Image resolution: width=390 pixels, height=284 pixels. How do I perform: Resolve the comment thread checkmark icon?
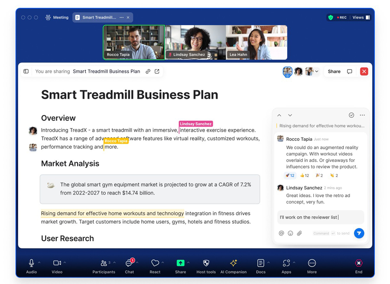(351, 115)
